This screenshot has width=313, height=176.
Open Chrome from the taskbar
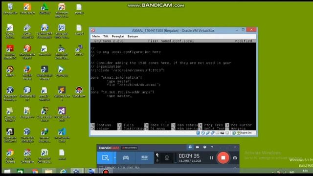[35, 172]
